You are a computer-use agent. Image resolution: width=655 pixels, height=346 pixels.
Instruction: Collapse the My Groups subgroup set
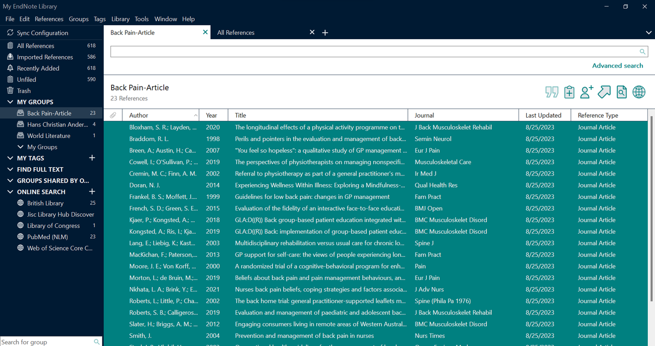click(x=21, y=147)
